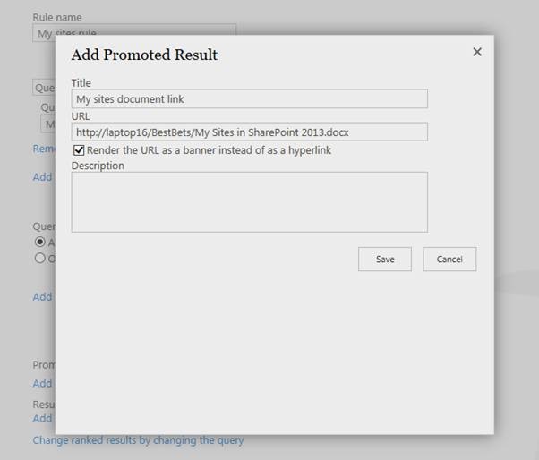Click the Remove link behind the dialog
This screenshot has width=539, height=460.
pyautogui.click(x=44, y=149)
